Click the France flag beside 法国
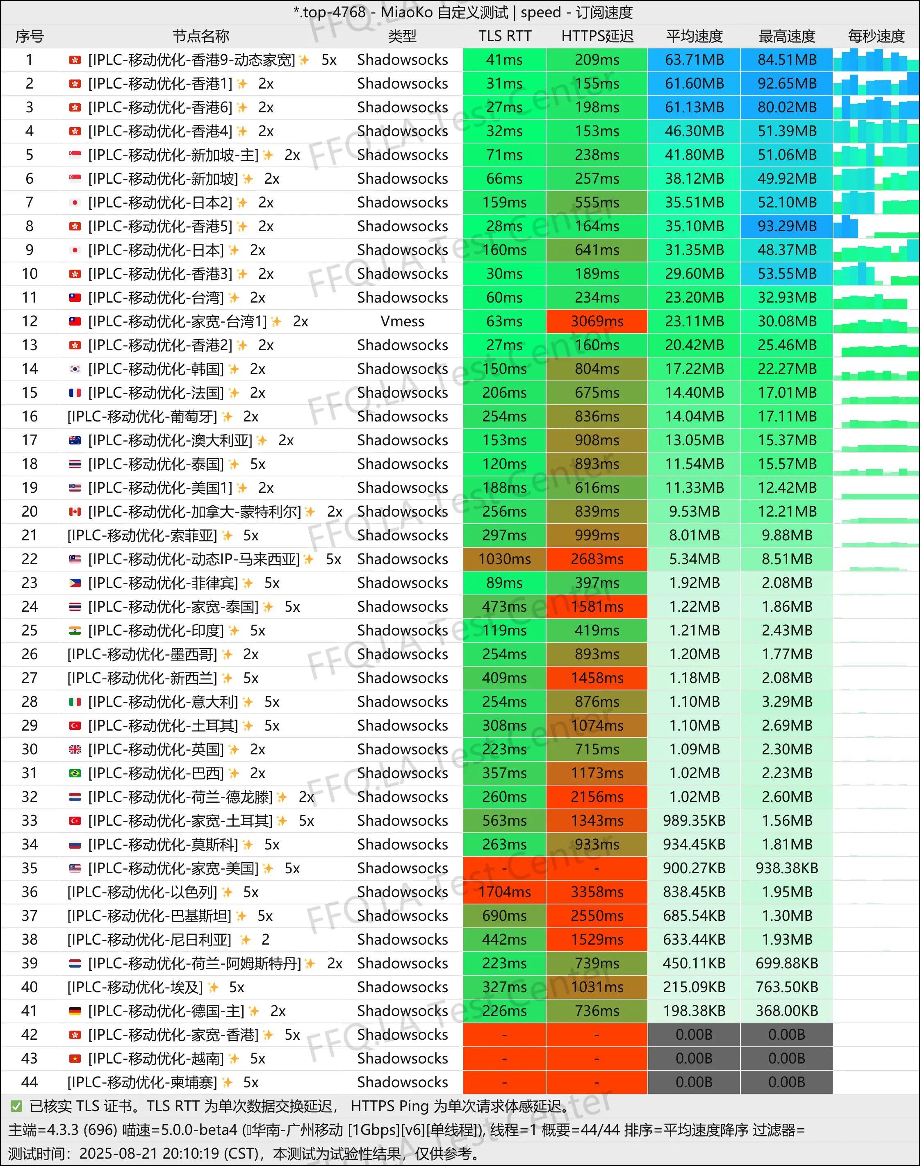This screenshot has height=1166, width=920. [75, 393]
